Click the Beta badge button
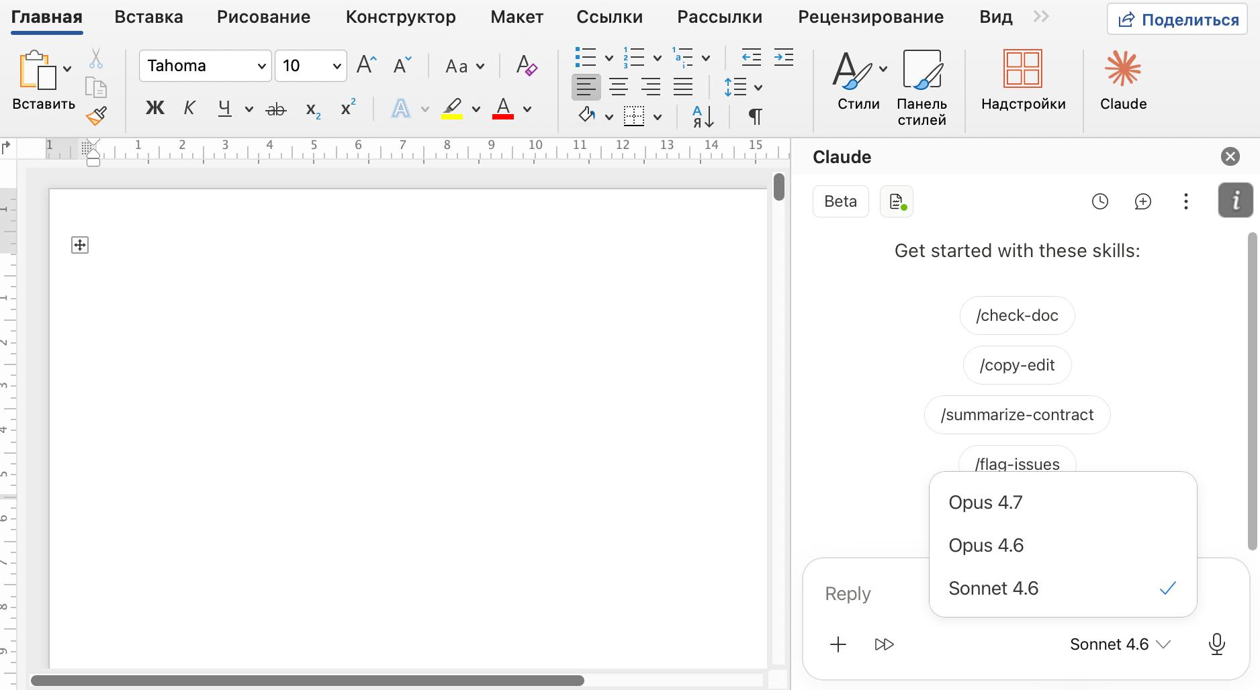The width and height of the screenshot is (1260, 690). coord(840,201)
